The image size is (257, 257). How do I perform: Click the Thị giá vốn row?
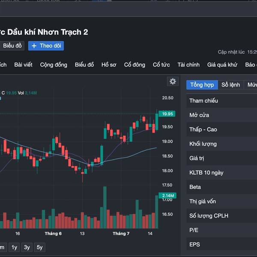pos(222,201)
